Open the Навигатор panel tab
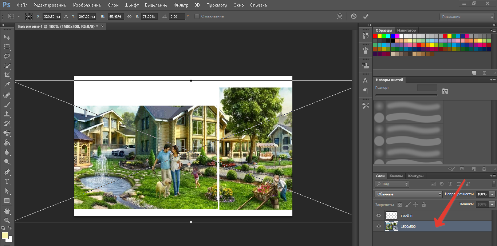 [x=406, y=30]
